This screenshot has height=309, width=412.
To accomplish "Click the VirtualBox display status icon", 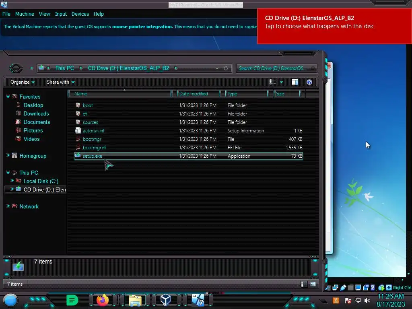I will click(x=358, y=288).
